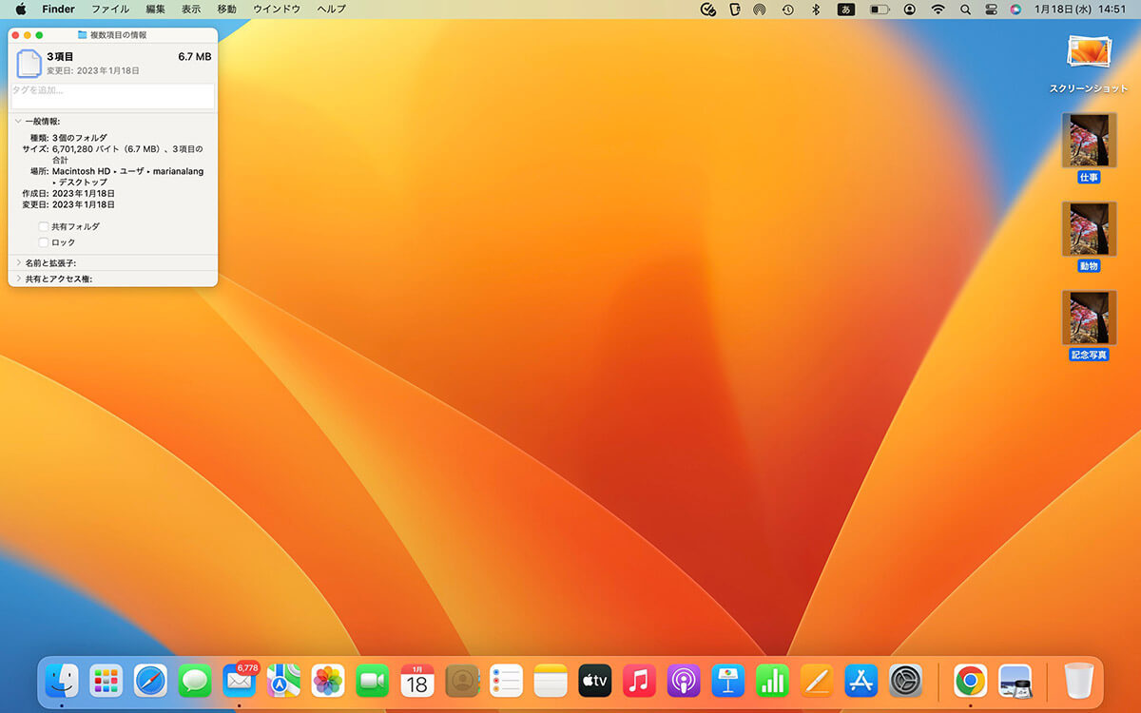Screen dimensions: 1141x713
Task: Open Finder from the Dock
Action: tap(62, 681)
